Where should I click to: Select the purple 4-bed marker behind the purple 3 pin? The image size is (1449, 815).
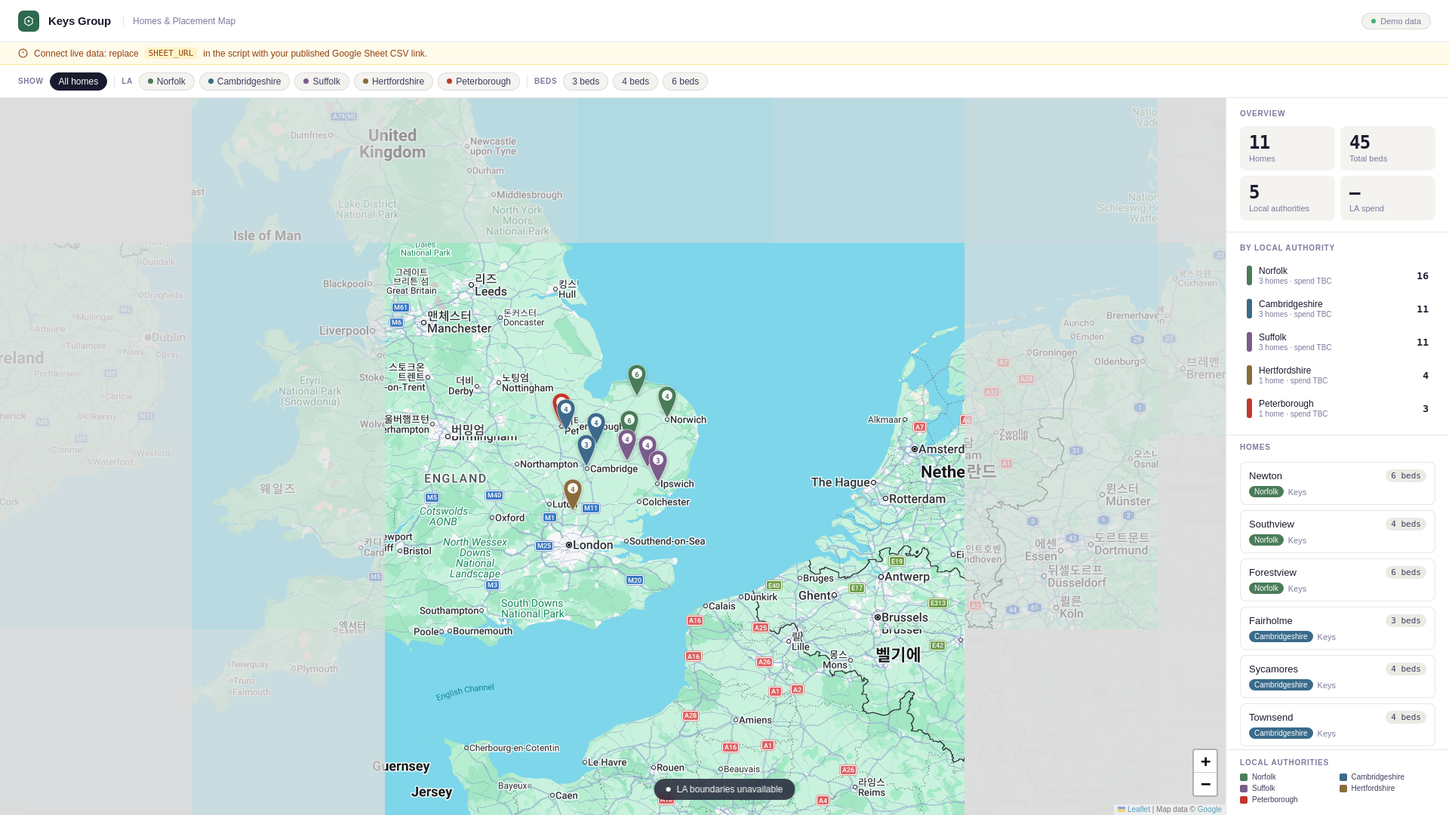pyautogui.click(x=646, y=447)
